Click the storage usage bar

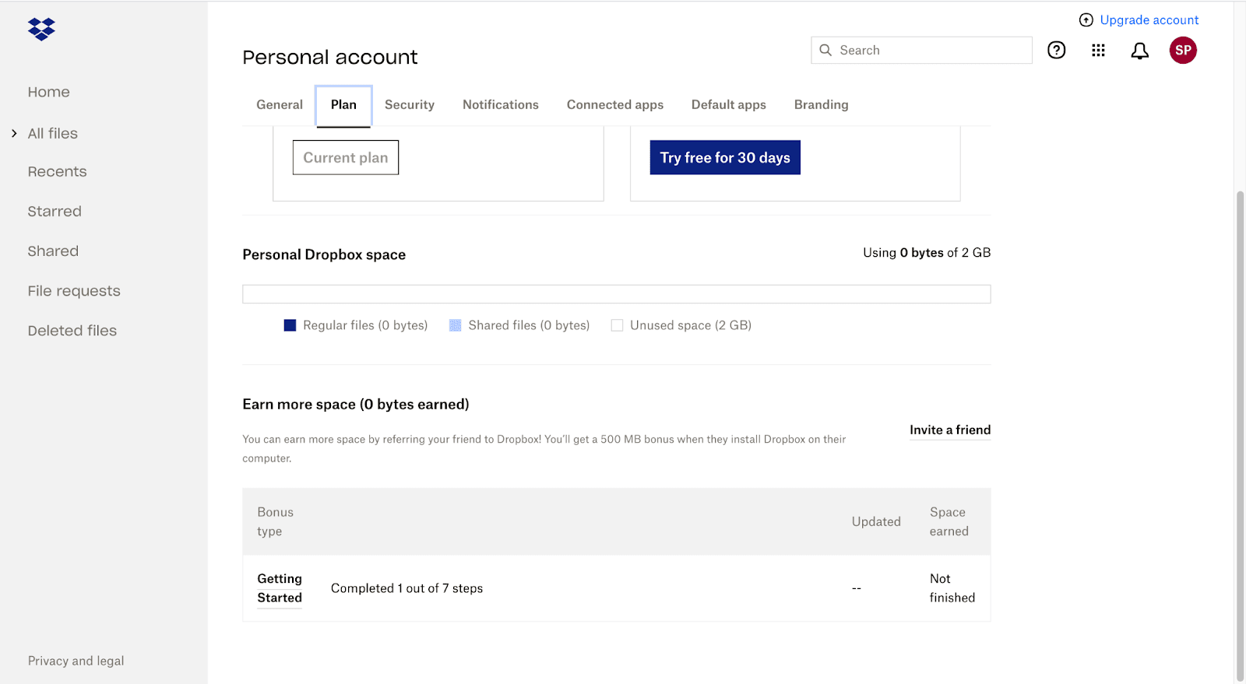tap(617, 294)
